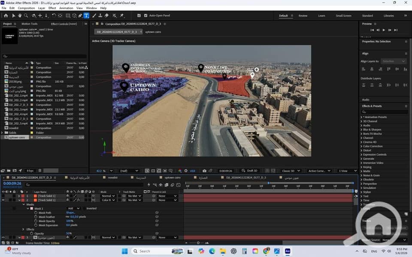Expand the Solids folder in Project panel
The height and width of the screenshot is (257, 412).
click(2, 133)
